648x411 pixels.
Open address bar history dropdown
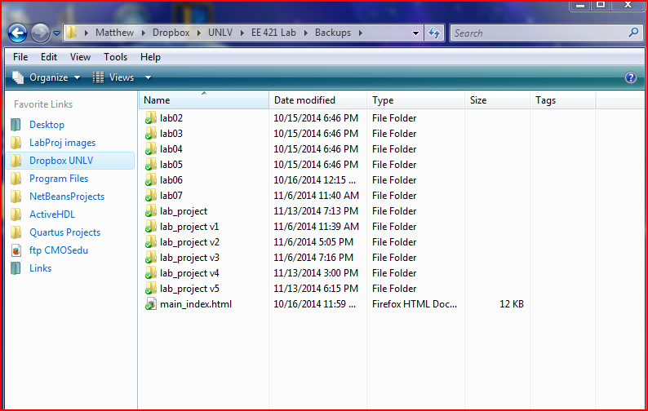coord(415,33)
